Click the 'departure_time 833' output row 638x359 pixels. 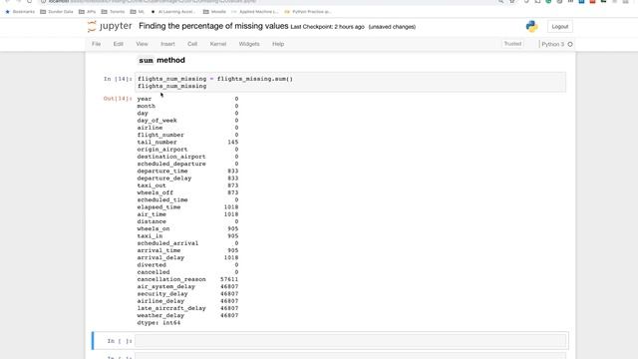tap(187, 172)
